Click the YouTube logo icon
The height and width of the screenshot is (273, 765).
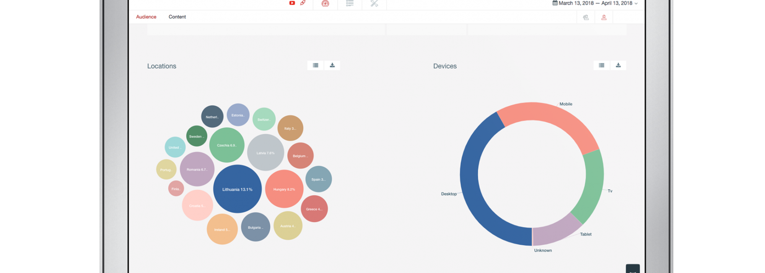pyautogui.click(x=292, y=3)
